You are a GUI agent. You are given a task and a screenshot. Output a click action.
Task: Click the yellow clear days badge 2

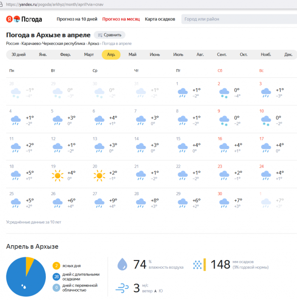[x=56, y=266]
